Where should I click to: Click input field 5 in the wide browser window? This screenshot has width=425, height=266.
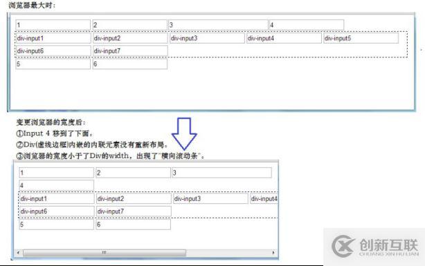click(x=53, y=64)
